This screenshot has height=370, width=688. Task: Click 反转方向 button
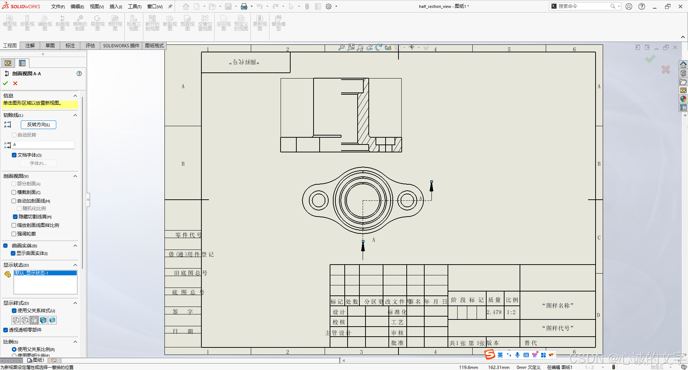(38, 125)
